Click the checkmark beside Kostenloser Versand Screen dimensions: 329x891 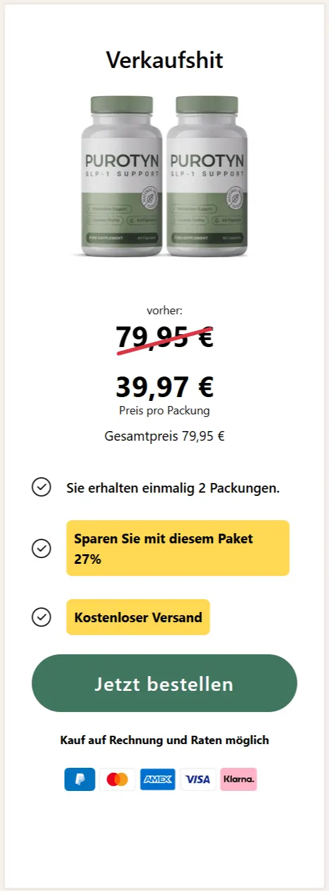click(42, 617)
